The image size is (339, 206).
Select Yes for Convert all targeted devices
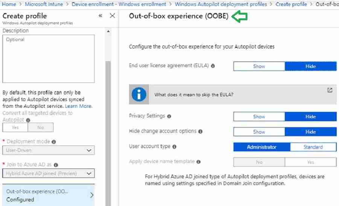pyautogui.click(x=15, y=127)
